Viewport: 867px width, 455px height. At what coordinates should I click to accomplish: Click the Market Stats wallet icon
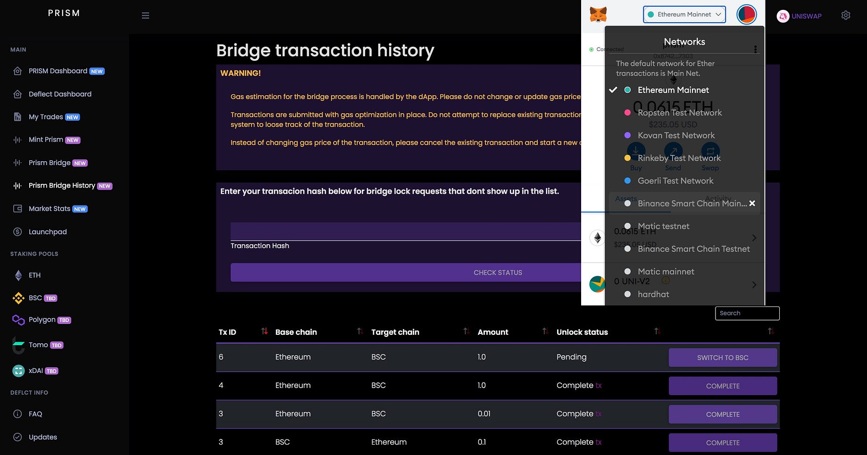point(17,208)
